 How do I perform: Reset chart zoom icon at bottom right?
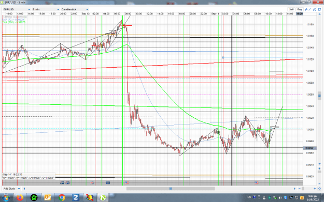(319, 189)
